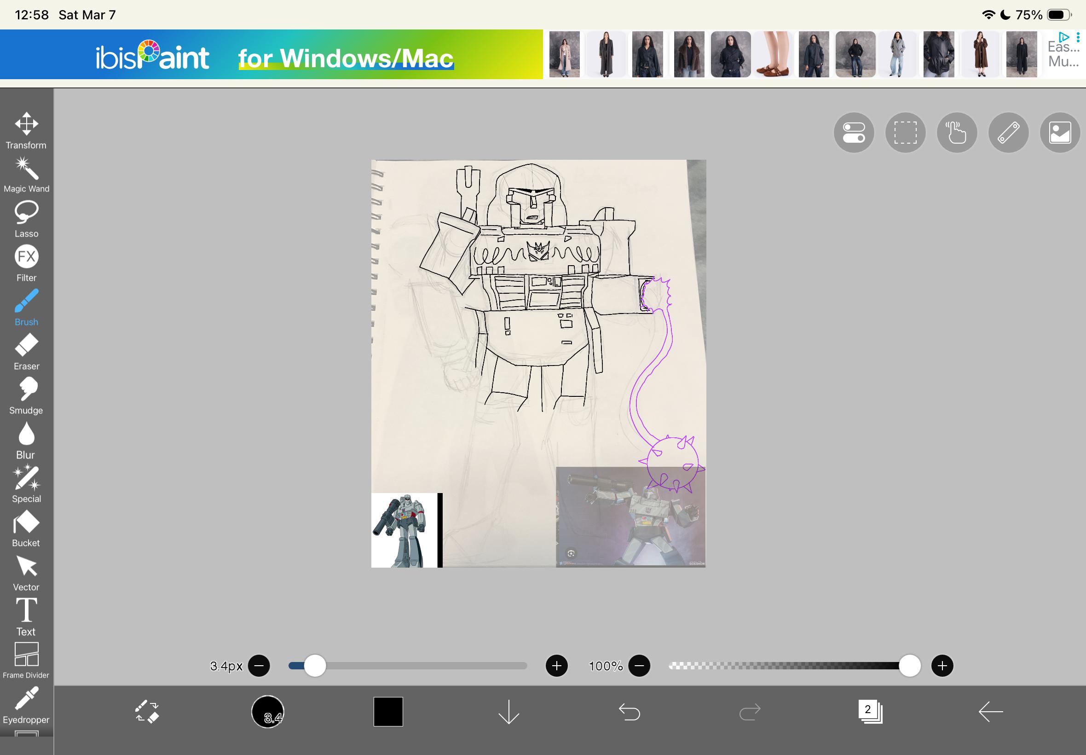Select the Brush tool

(27, 308)
